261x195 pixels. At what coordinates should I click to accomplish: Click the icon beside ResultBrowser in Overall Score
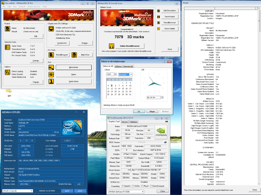pyautogui.click(x=159, y=23)
